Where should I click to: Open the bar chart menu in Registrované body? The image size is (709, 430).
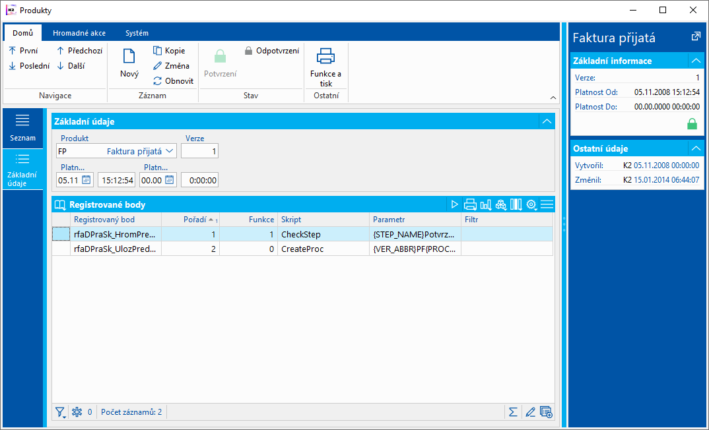coord(486,204)
